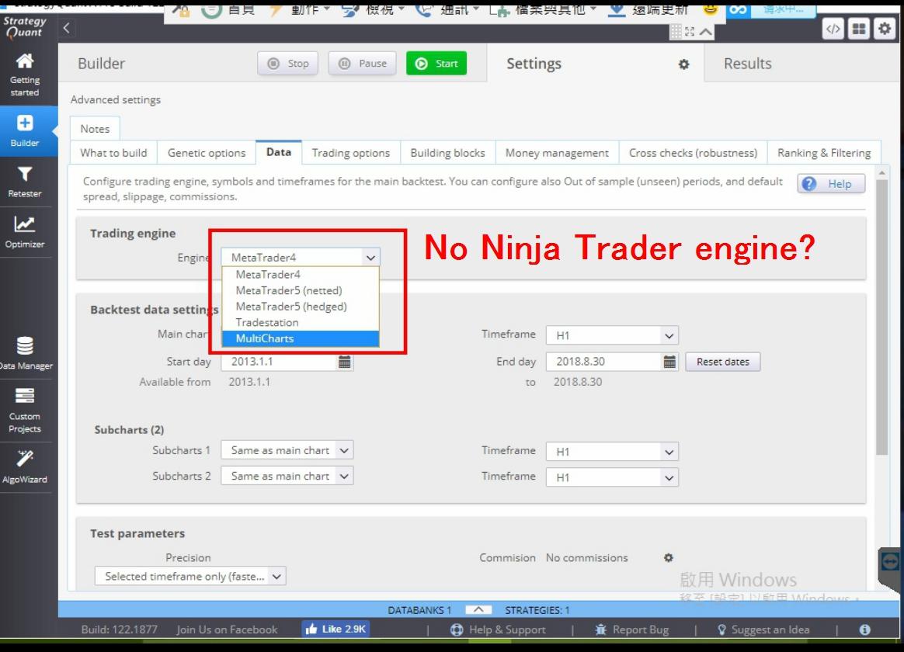This screenshot has height=652, width=904.
Task: Click the gear icon beside Settings heading
Action: (x=683, y=64)
